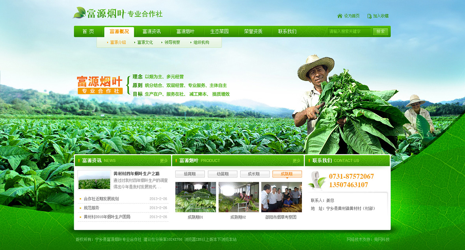Click 更多 in the 富源资讯 news panel

[x=164, y=161]
